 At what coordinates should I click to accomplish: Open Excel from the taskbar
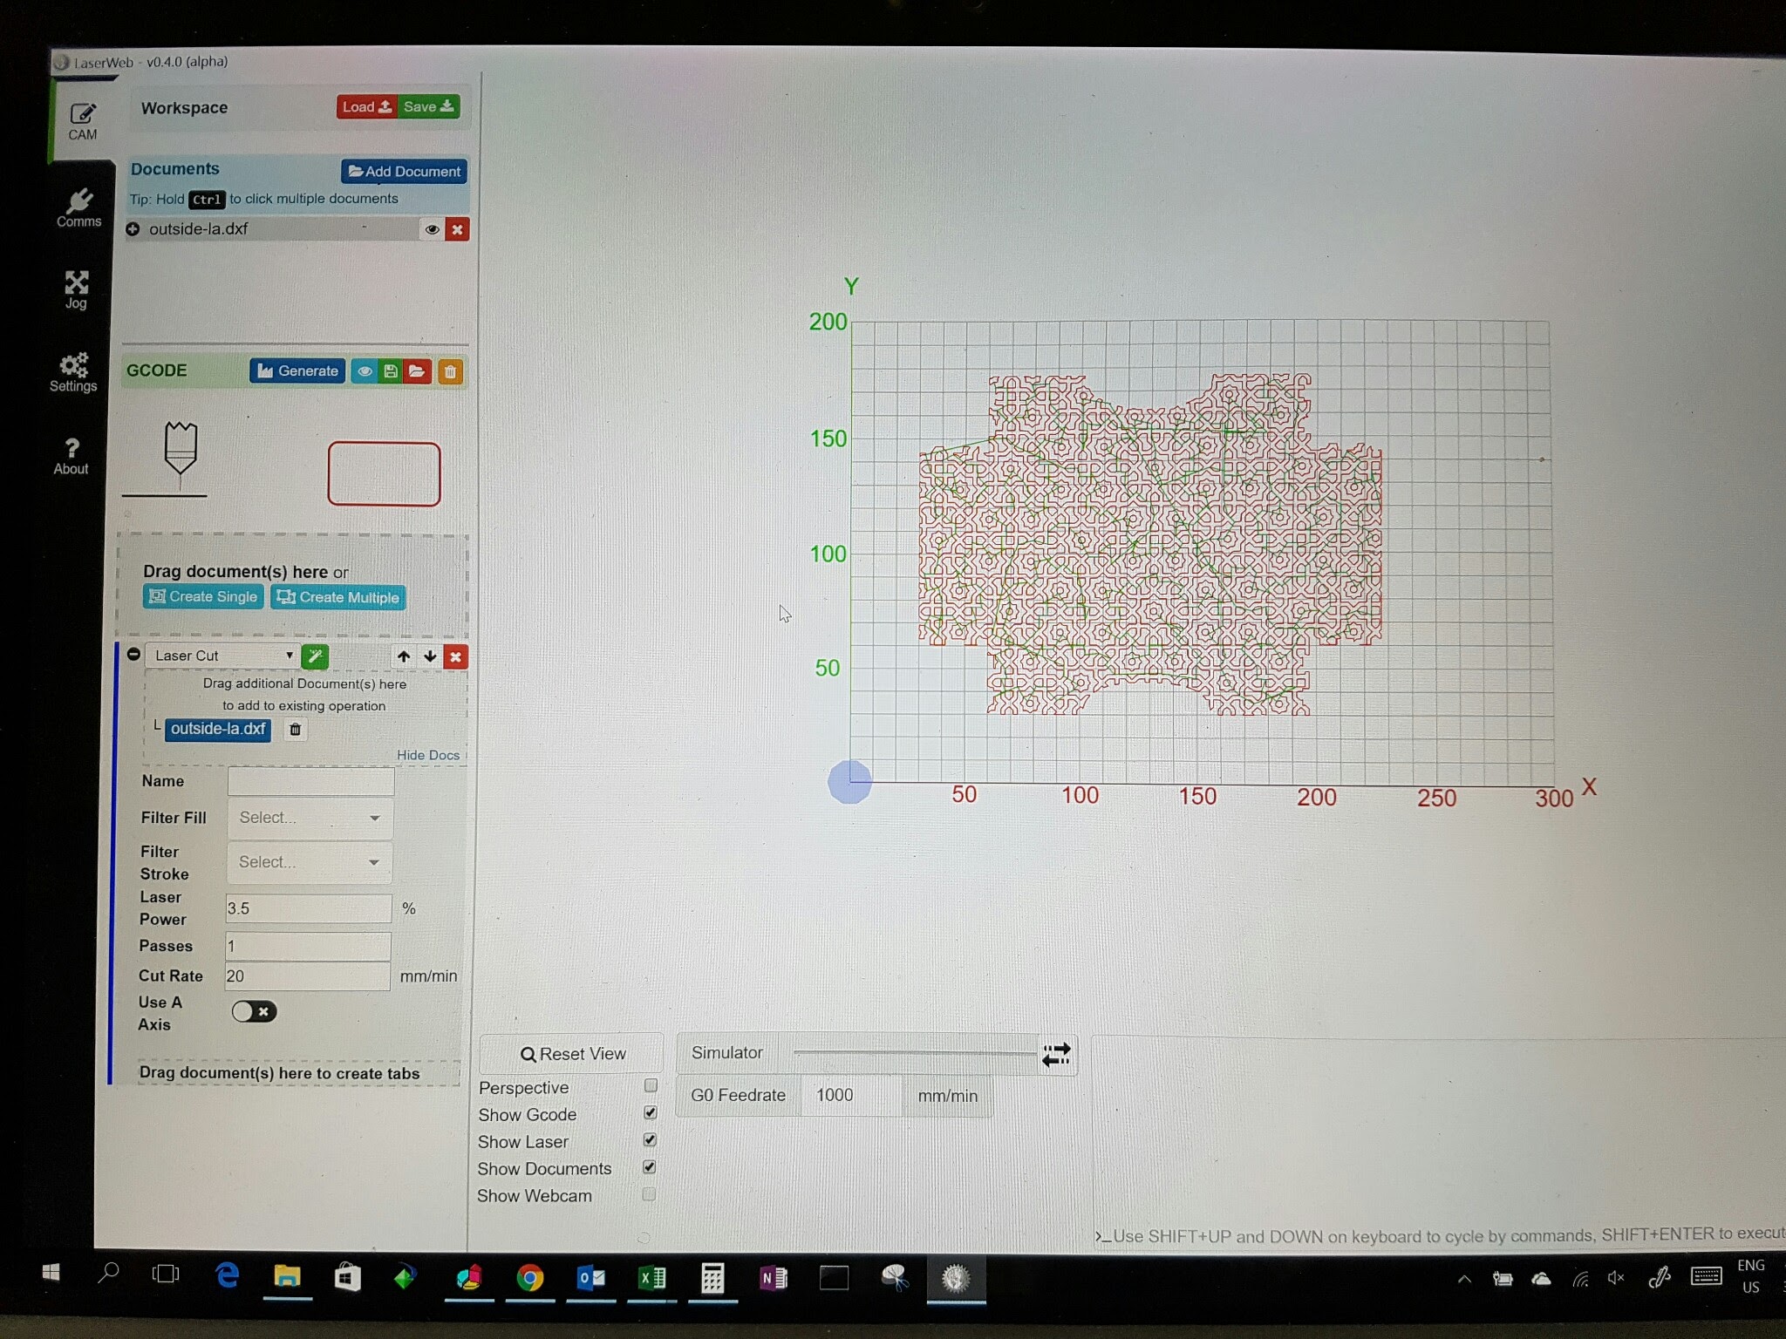tap(652, 1279)
